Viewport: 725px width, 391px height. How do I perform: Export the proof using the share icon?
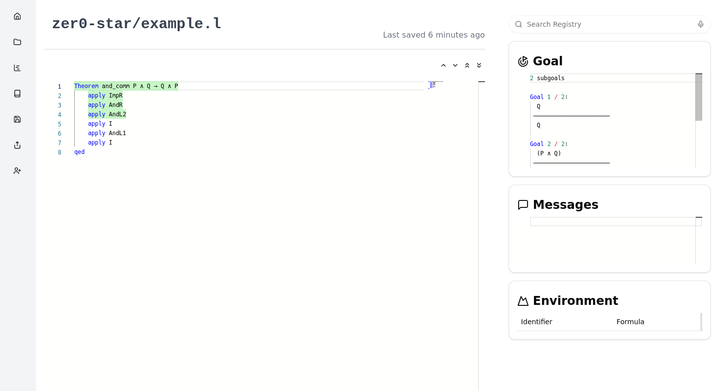pos(17,145)
